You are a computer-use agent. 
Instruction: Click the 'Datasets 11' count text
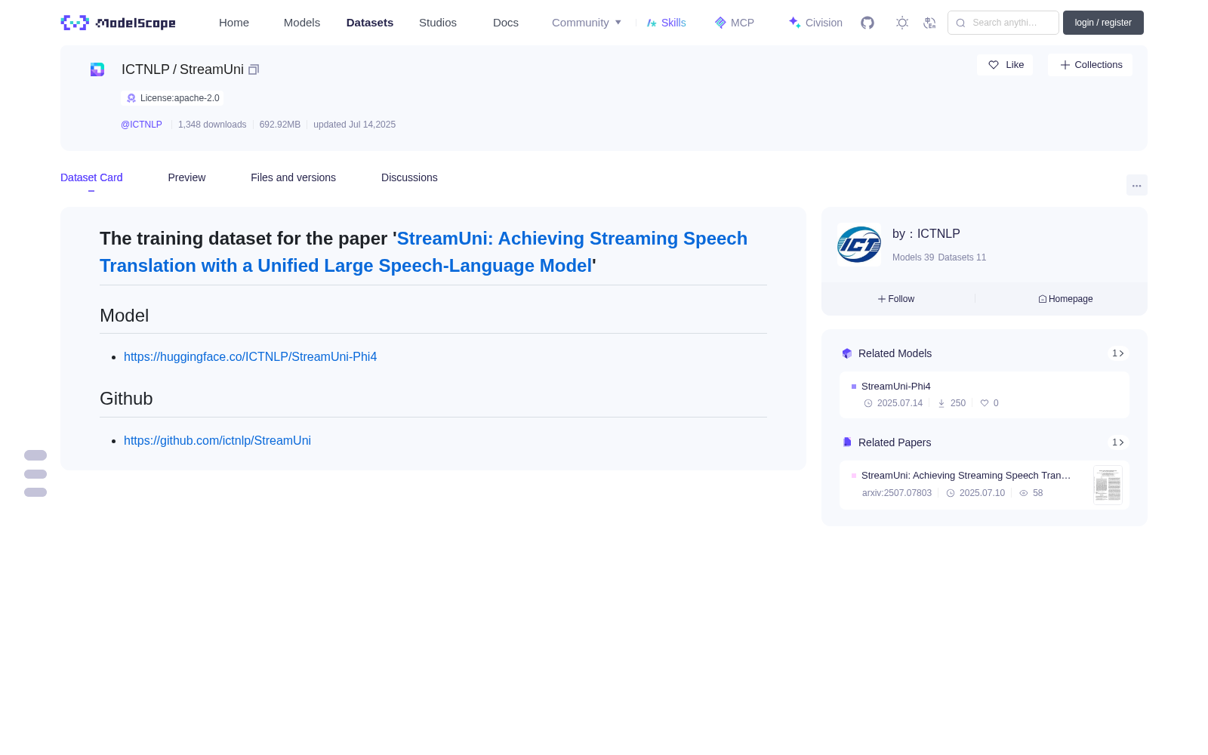[x=962, y=257]
